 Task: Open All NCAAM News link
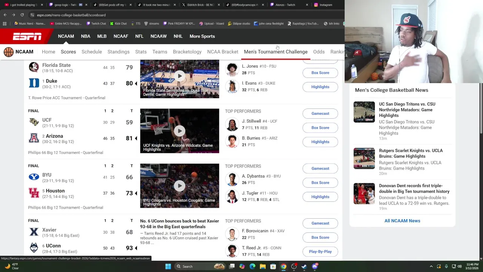click(402, 221)
